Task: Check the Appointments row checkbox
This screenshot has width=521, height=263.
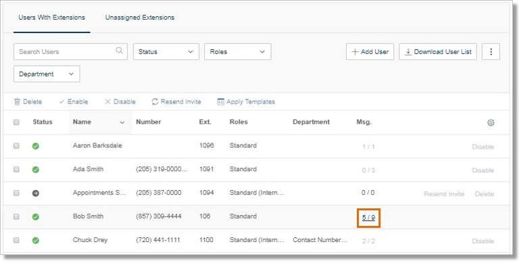Action: click(16, 193)
